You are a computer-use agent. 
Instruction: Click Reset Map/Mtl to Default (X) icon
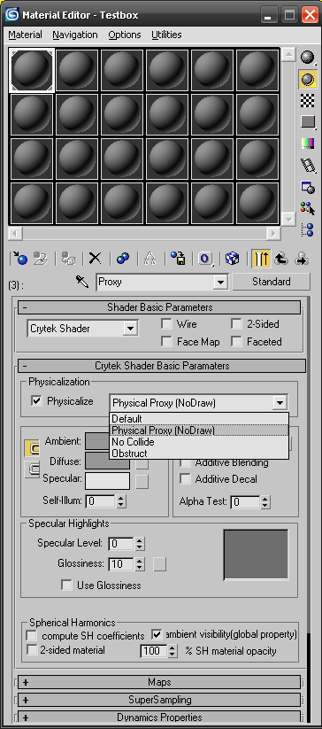[x=96, y=258]
